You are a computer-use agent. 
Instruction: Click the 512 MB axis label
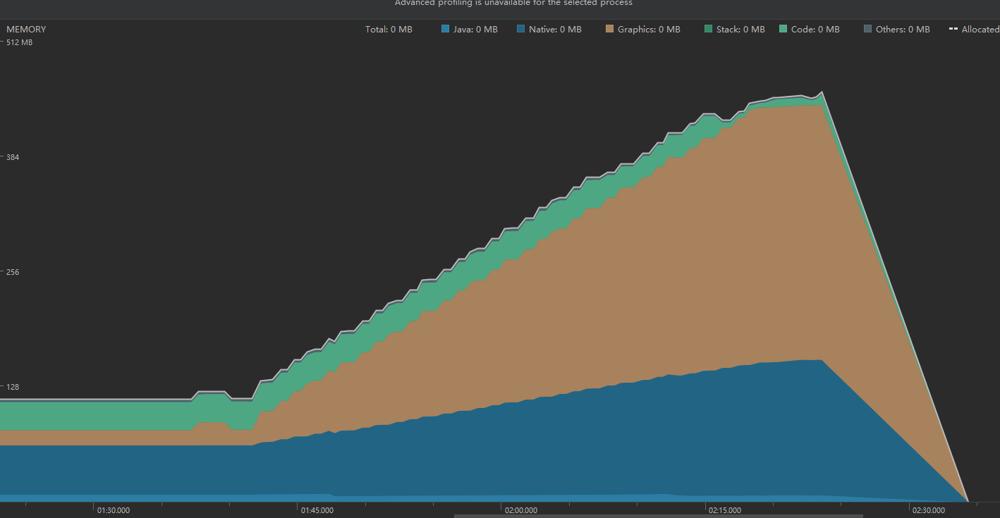tap(19, 42)
